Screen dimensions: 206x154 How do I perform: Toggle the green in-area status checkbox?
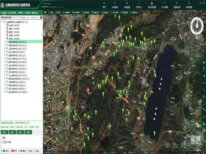(3, 151)
